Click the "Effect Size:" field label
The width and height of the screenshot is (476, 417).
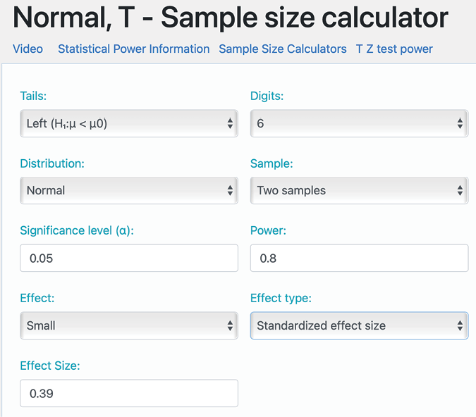[50, 366]
